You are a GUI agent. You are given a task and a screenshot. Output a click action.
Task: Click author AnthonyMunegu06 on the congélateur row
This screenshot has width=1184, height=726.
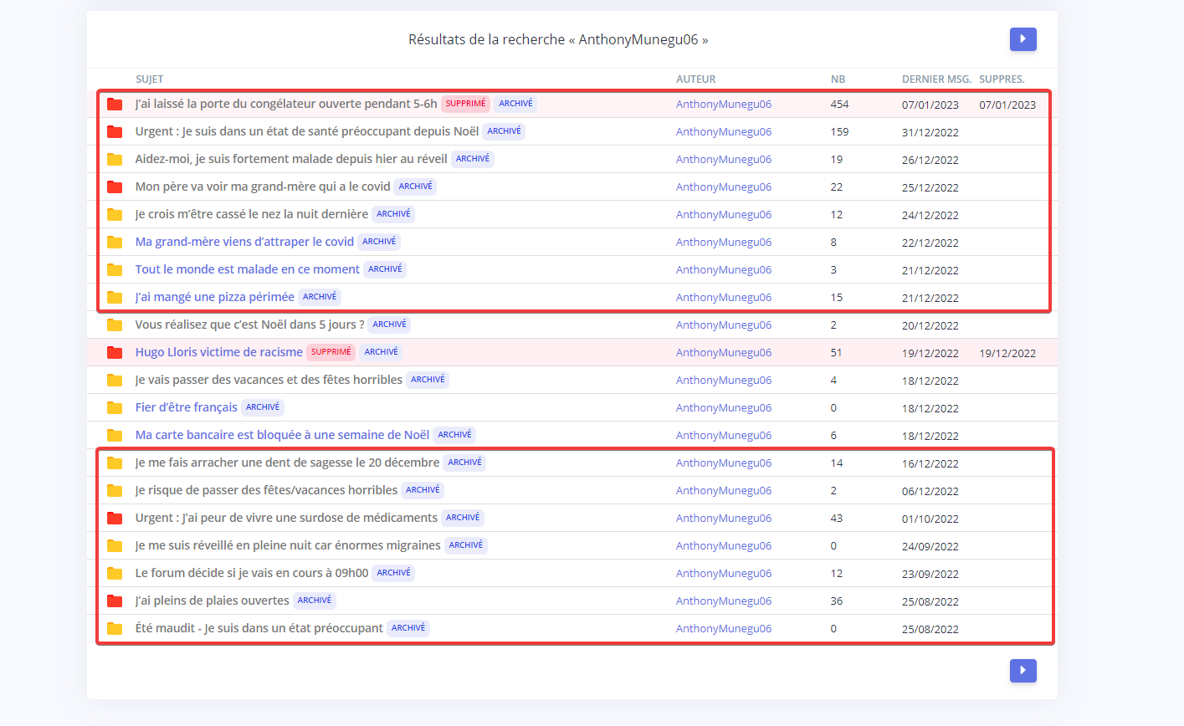(x=723, y=105)
